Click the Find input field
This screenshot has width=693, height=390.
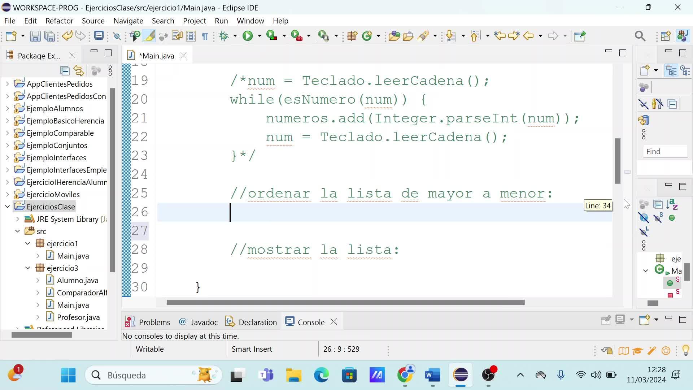coord(665,152)
